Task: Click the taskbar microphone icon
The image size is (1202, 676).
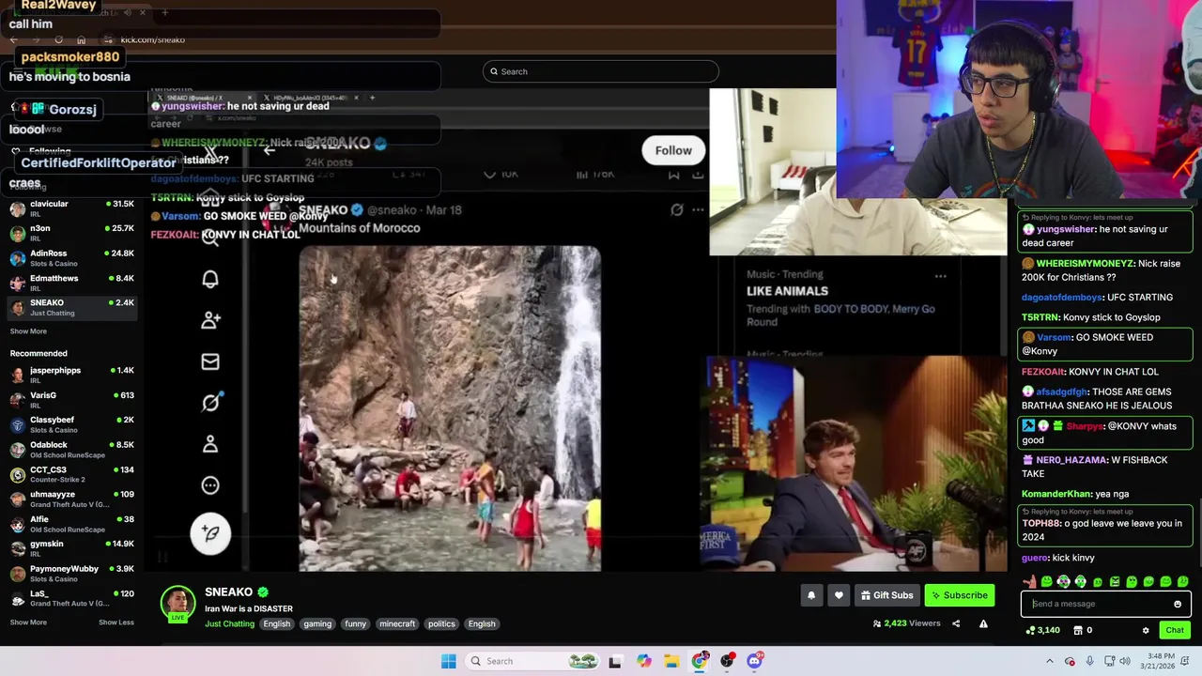Action: point(1088,661)
